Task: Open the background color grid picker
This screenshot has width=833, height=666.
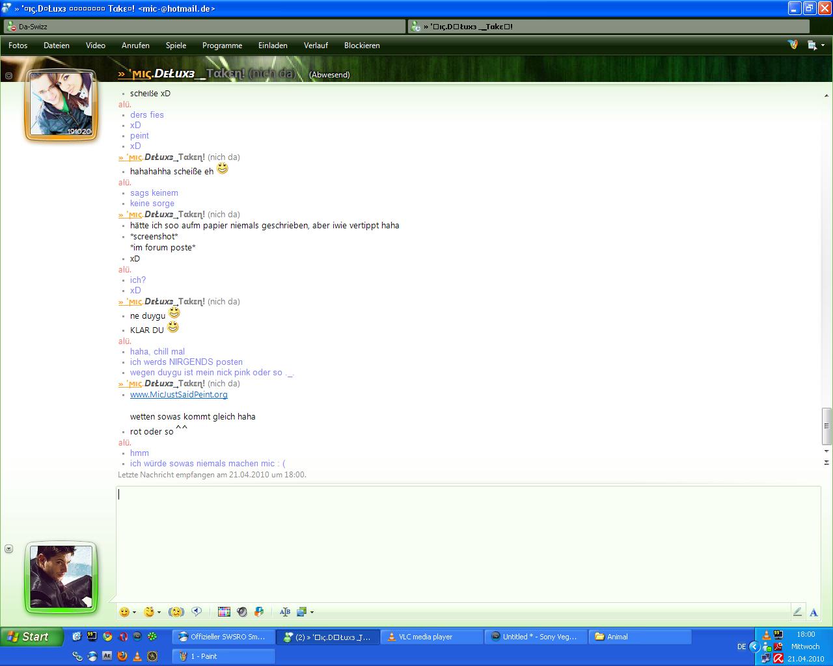Action: [224, 612]
